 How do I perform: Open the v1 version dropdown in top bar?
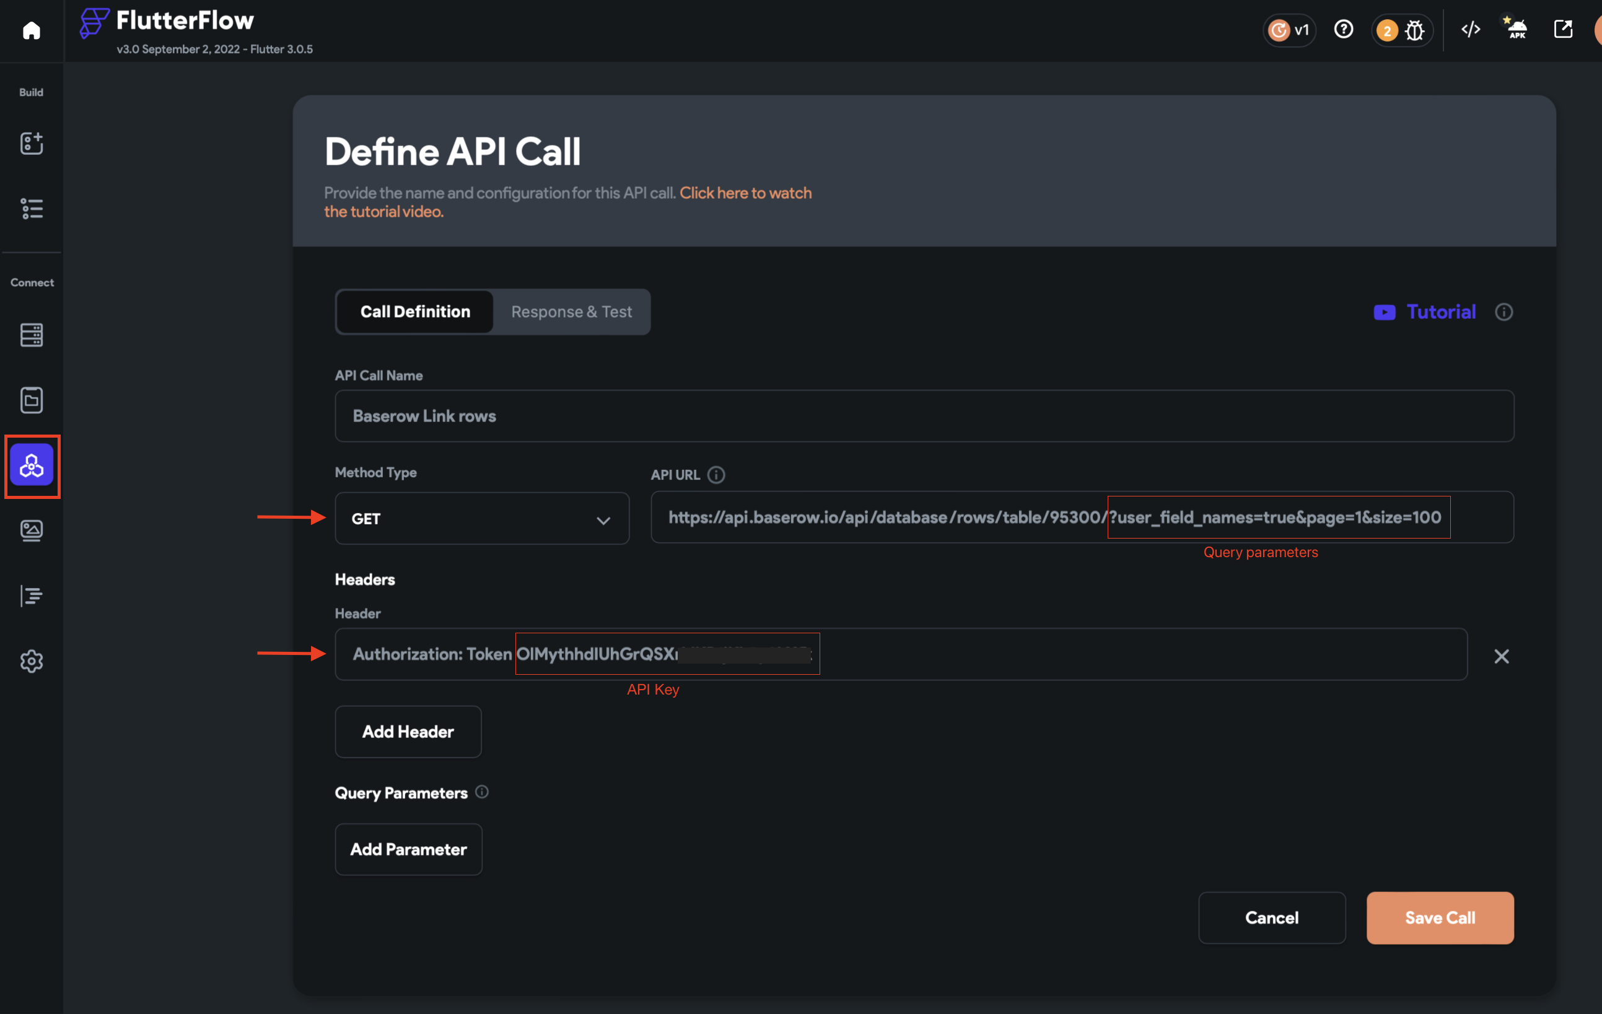tap(1289, 30)
